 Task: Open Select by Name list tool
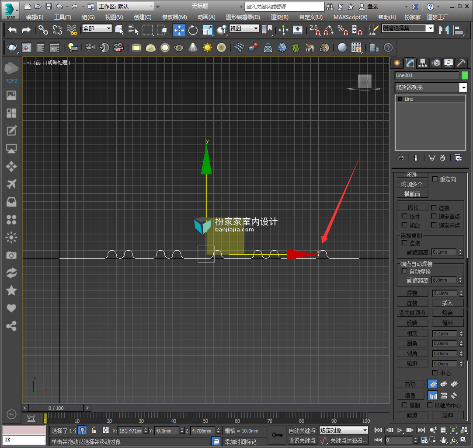(133, 30)
